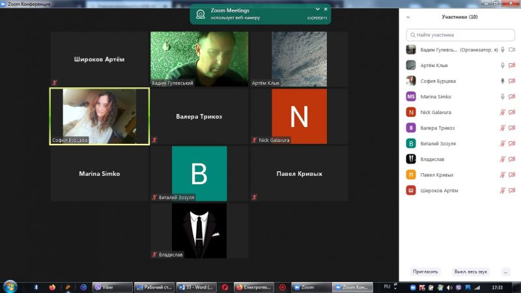Switch to Zoom taskbar button
This screenshot has width=521, height=293.
click(x=311, y=287)
